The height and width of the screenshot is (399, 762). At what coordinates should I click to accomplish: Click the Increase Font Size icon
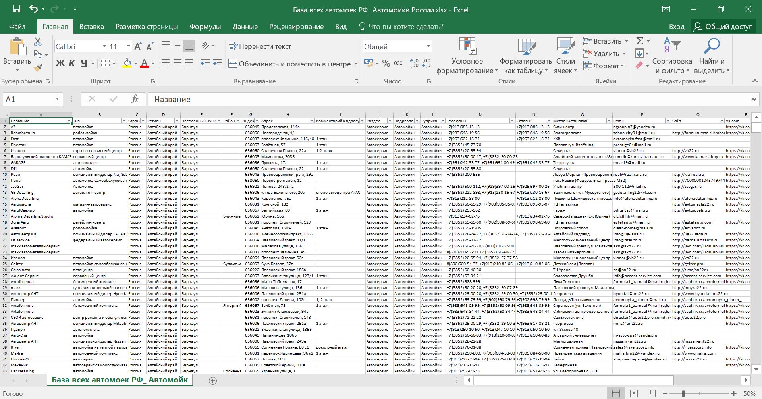138,47
